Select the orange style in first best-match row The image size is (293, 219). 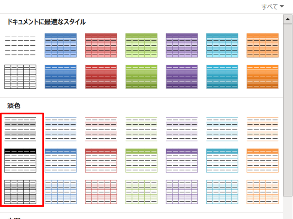coord(262,45)
